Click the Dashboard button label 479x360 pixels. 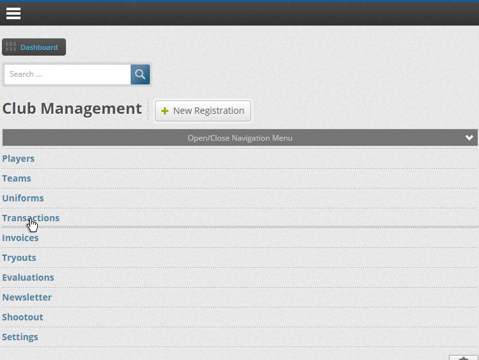[39, 47]
